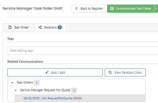This screenshot has height=103, width=158.
Task: Click the pencil icon in Add / Edit
Action: pyautogui.click(x=47, y=73)
